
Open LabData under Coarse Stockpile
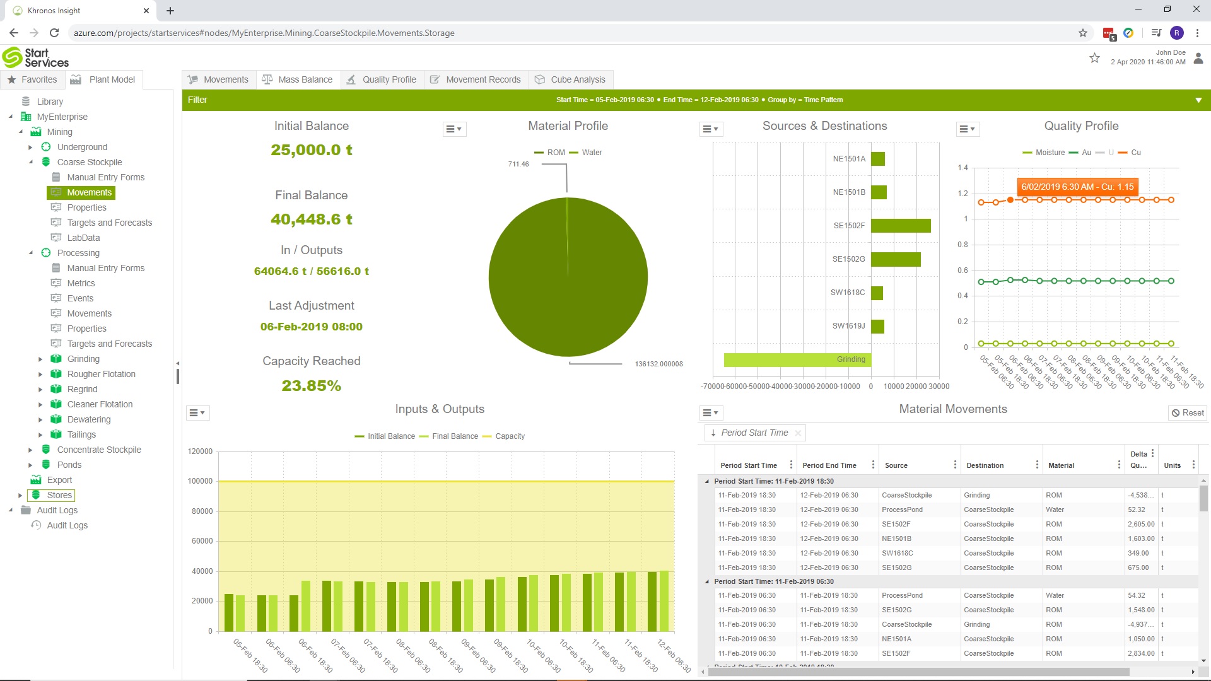[83, 238]
